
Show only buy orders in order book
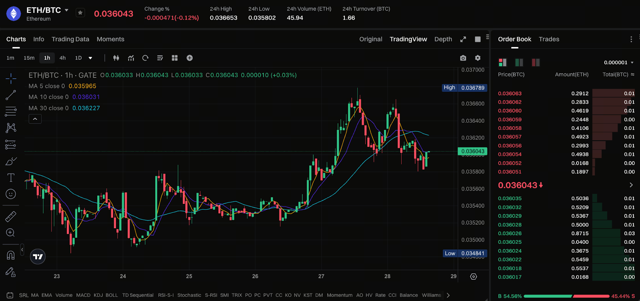[x=519, y=62]
